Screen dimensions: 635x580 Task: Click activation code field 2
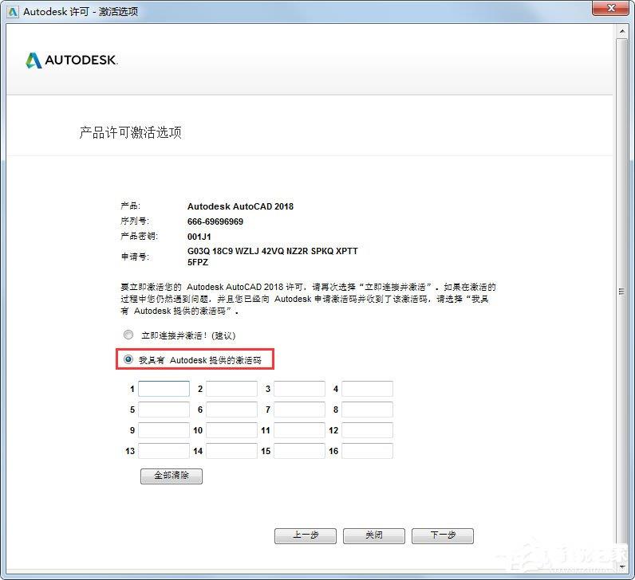coord(231,389)
